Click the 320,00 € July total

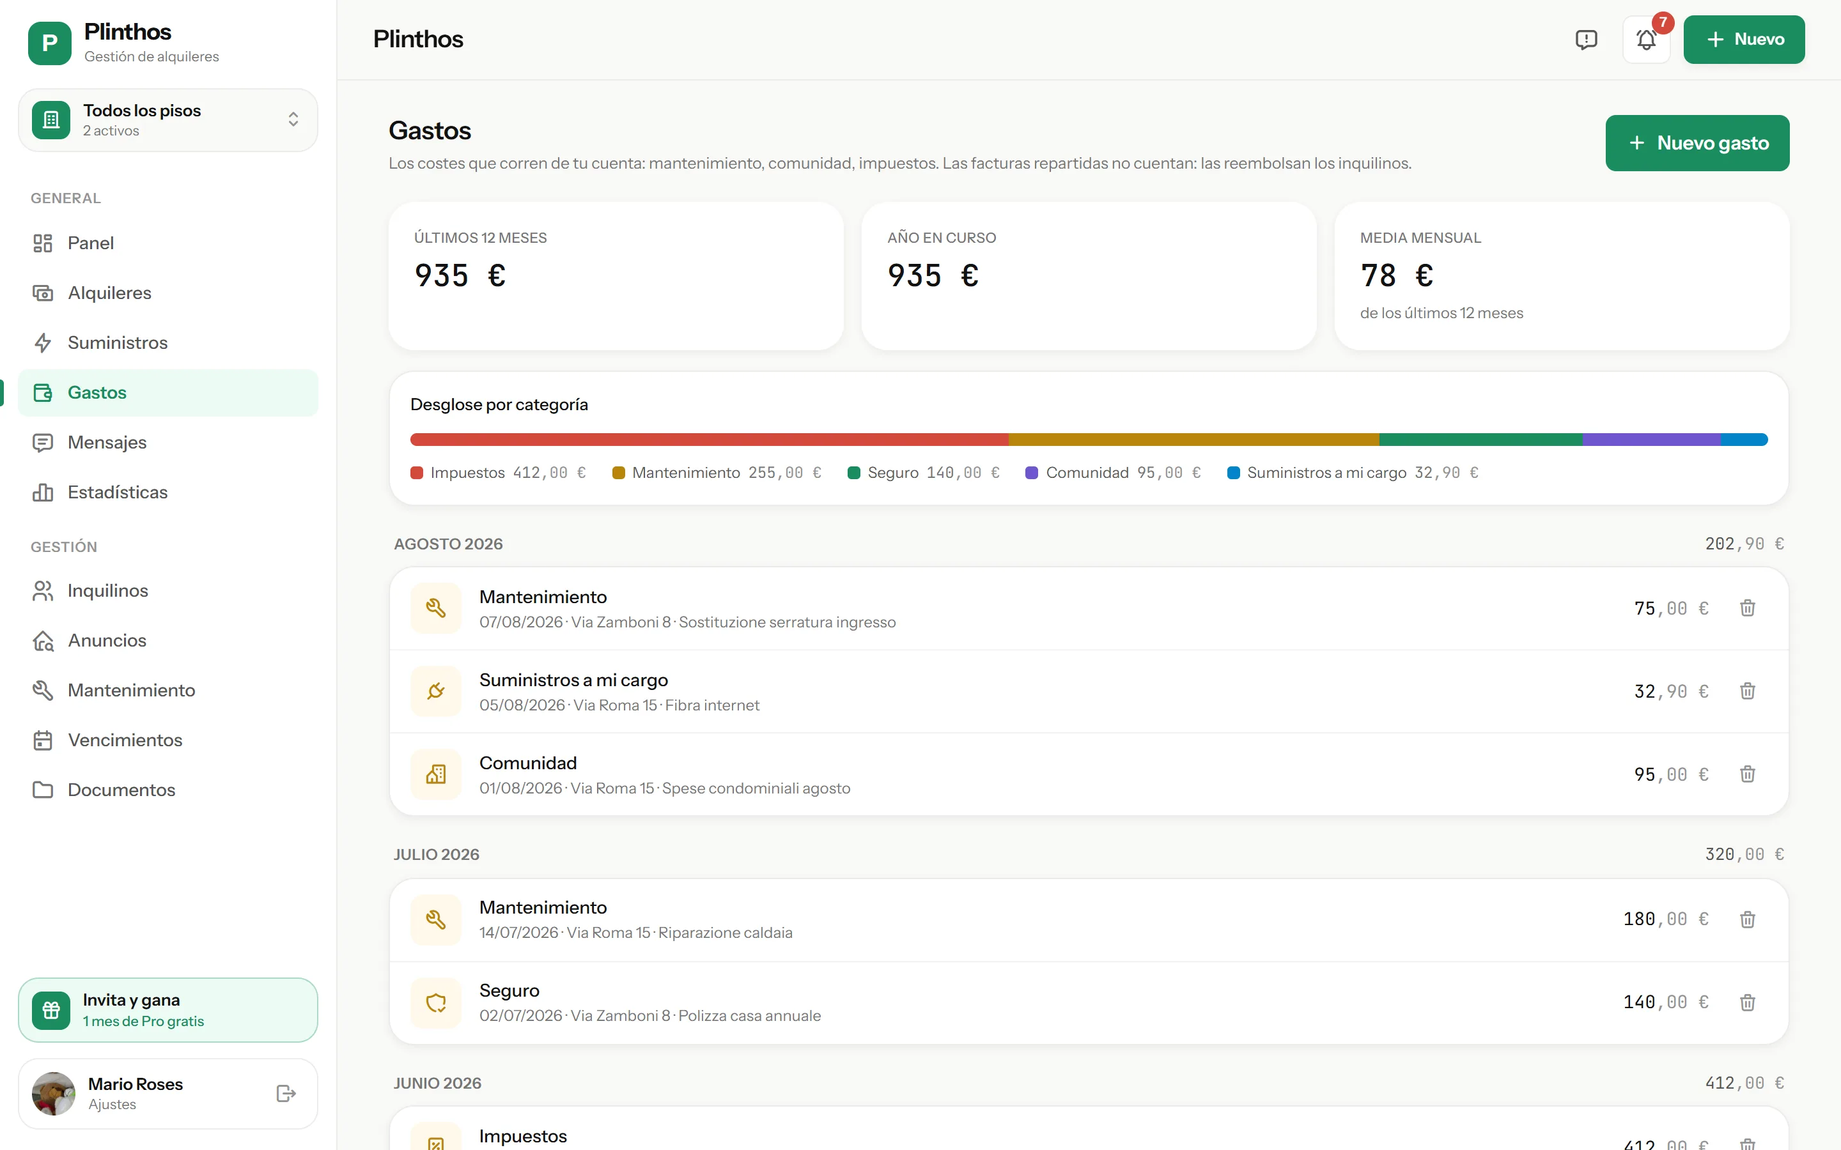coord(1744,854)
